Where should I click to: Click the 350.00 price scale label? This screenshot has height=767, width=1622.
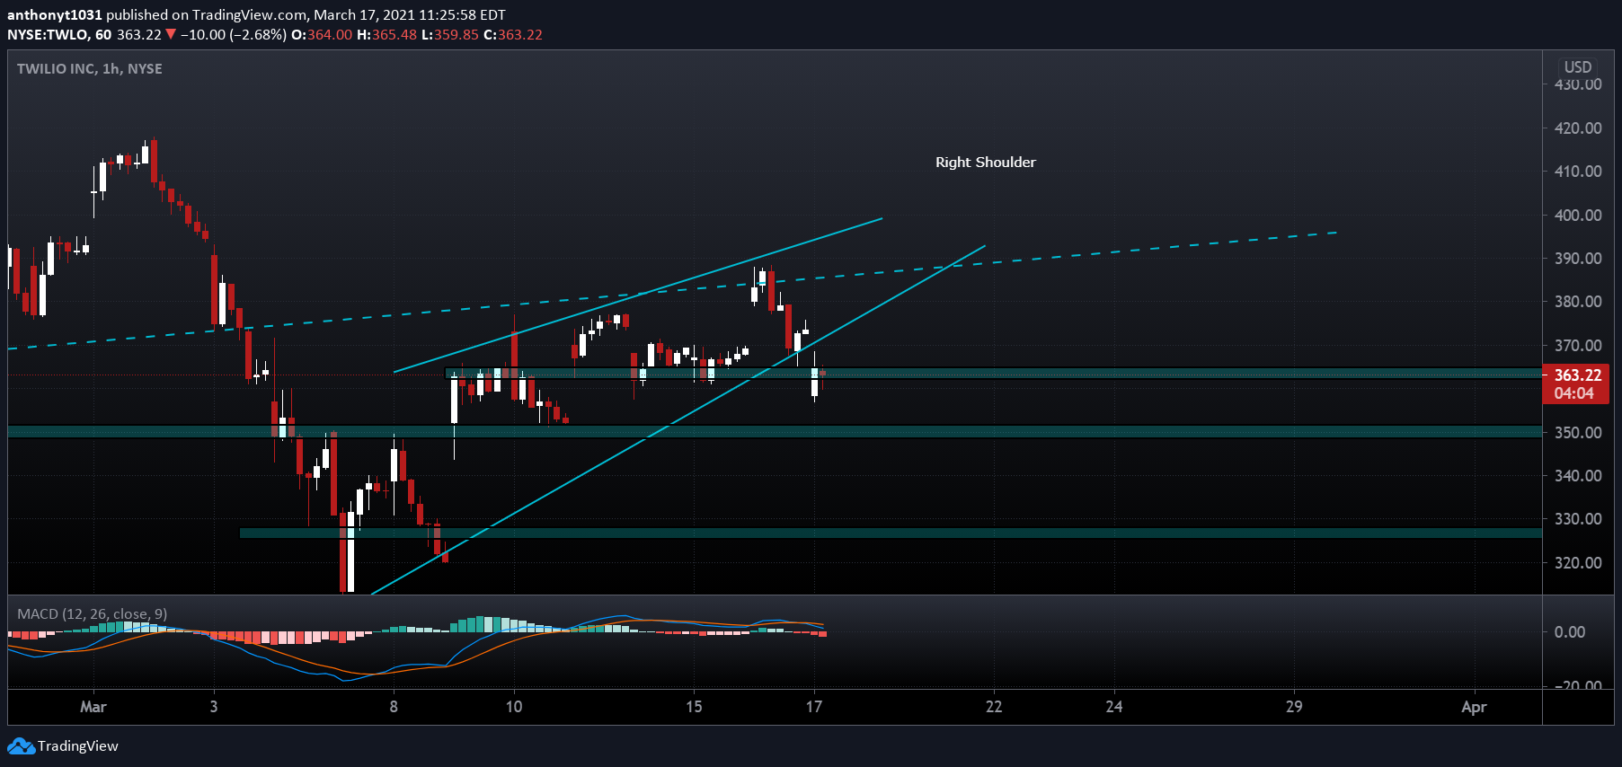click(x=1578, y=433)
